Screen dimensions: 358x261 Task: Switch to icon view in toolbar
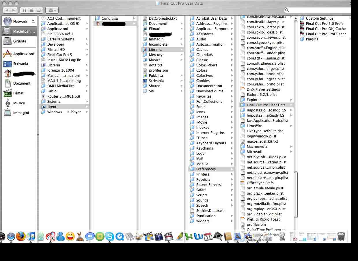click(25, 10)
